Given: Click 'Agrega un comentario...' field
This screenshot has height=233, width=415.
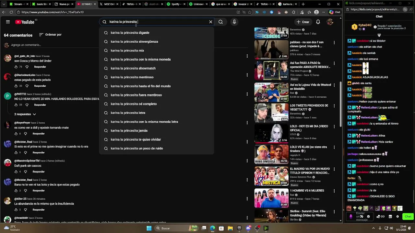Looking at the screenshot, I should pos(26,45).
